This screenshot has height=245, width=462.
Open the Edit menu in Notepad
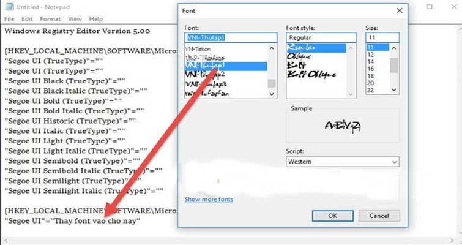[27, 19]
